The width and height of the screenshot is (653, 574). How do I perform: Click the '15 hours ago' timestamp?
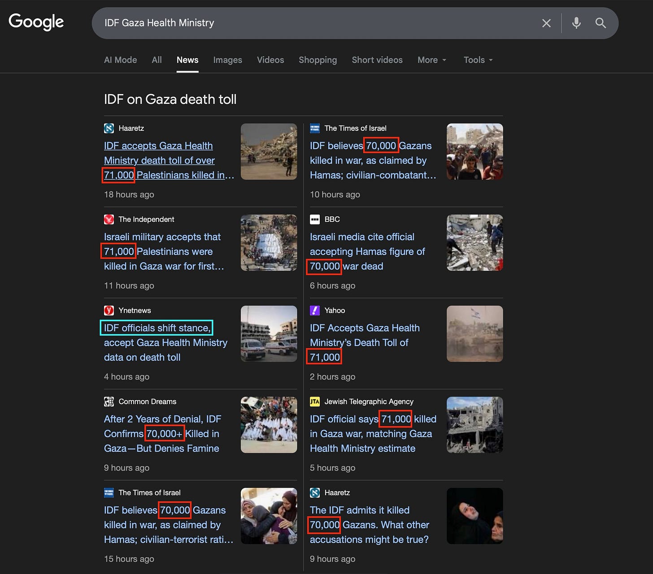[129, 559]
